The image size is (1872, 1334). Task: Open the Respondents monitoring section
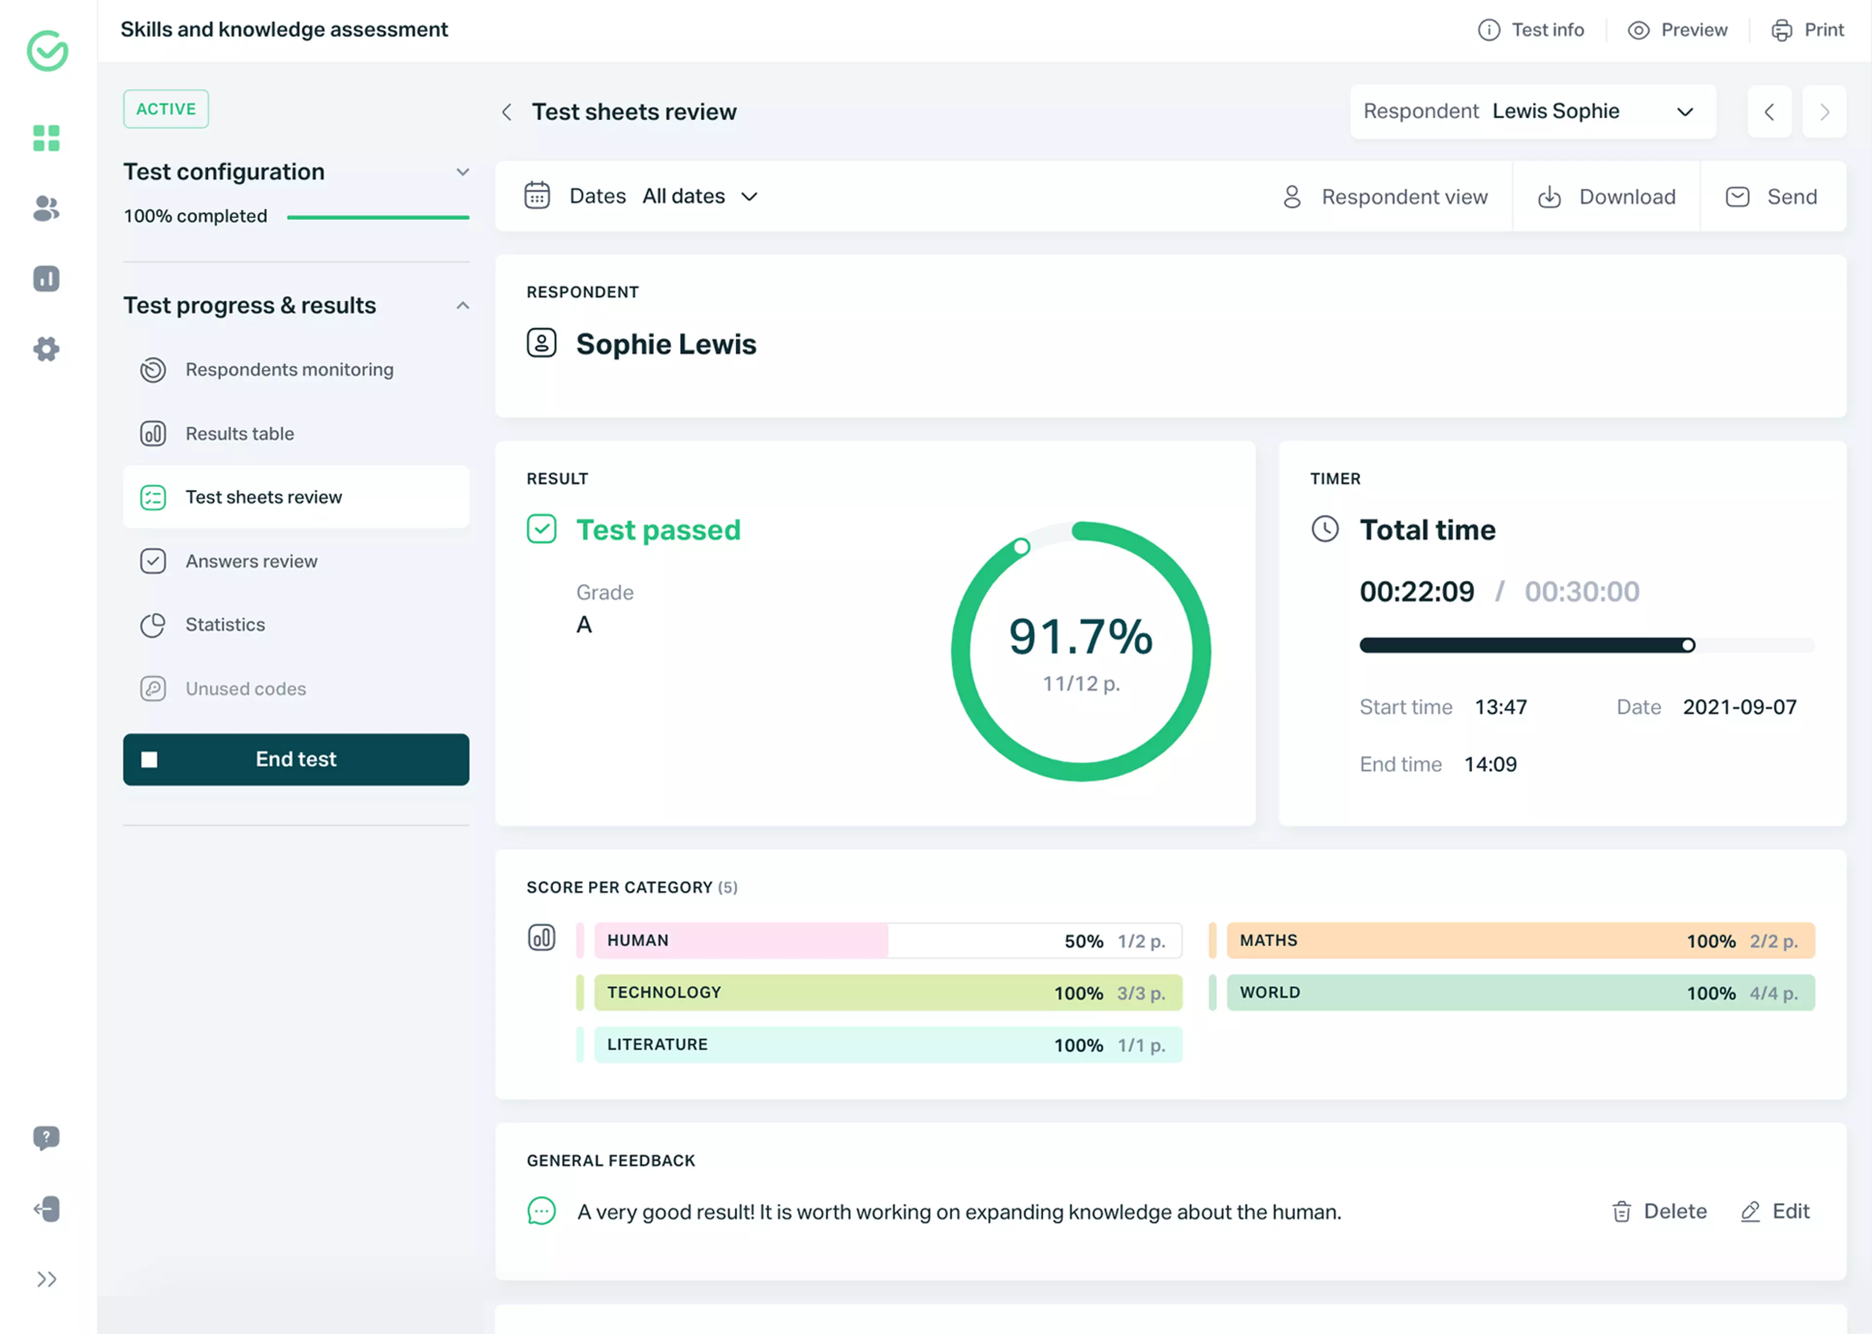pyautogui.click(x=289, y=369)
